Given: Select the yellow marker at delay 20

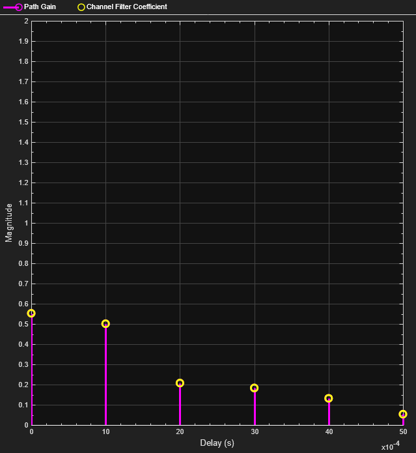Looking at the screenshot, I should point(180,383).
